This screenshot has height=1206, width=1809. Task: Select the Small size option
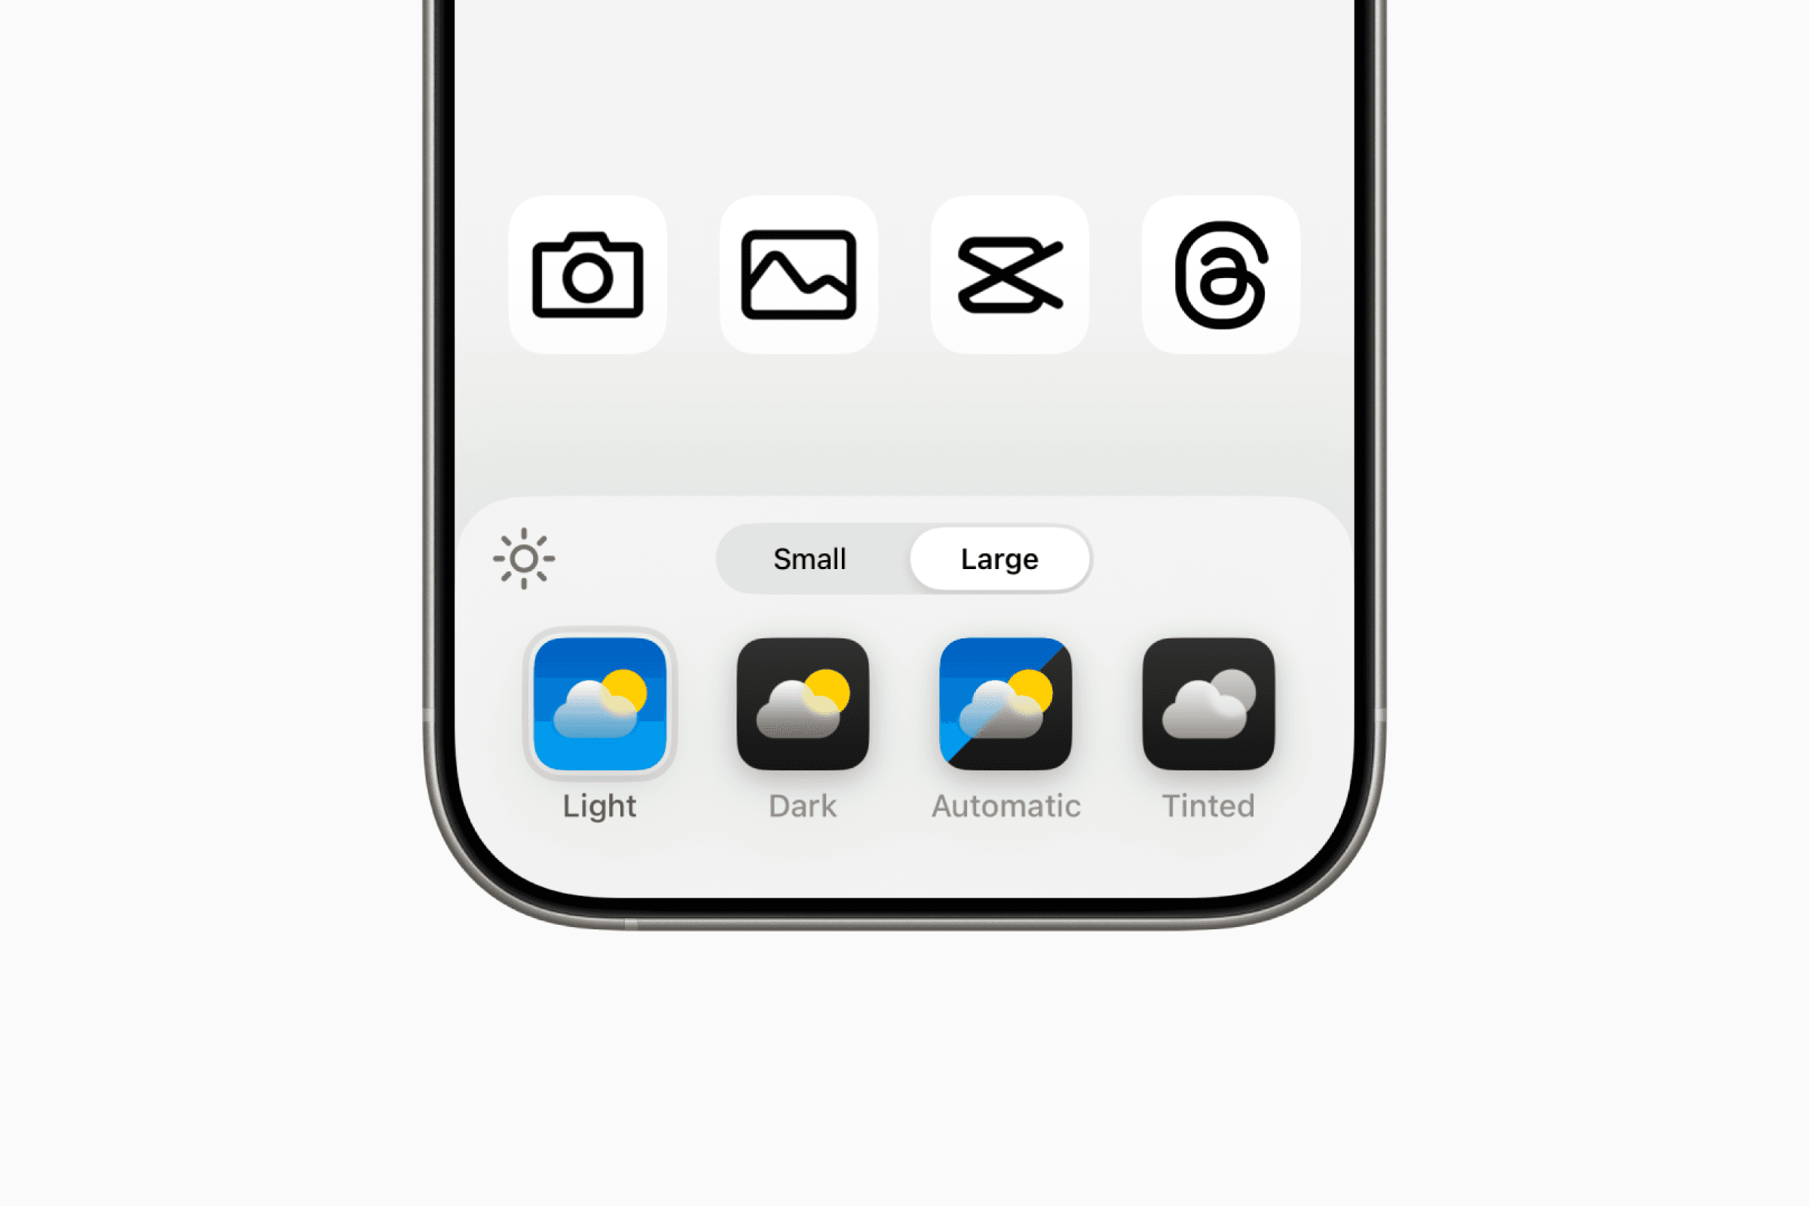[807, 559]
